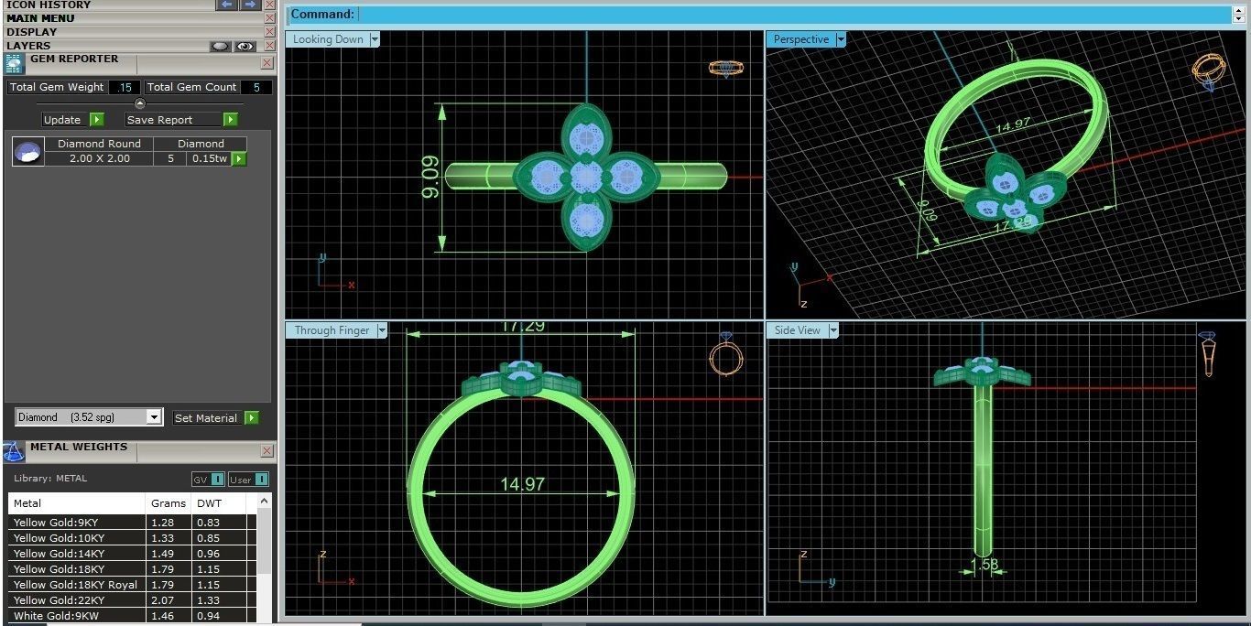Screen dimensions: 1251x626
Task: Close the Layers panel
Action: click(x=269, y=46)
